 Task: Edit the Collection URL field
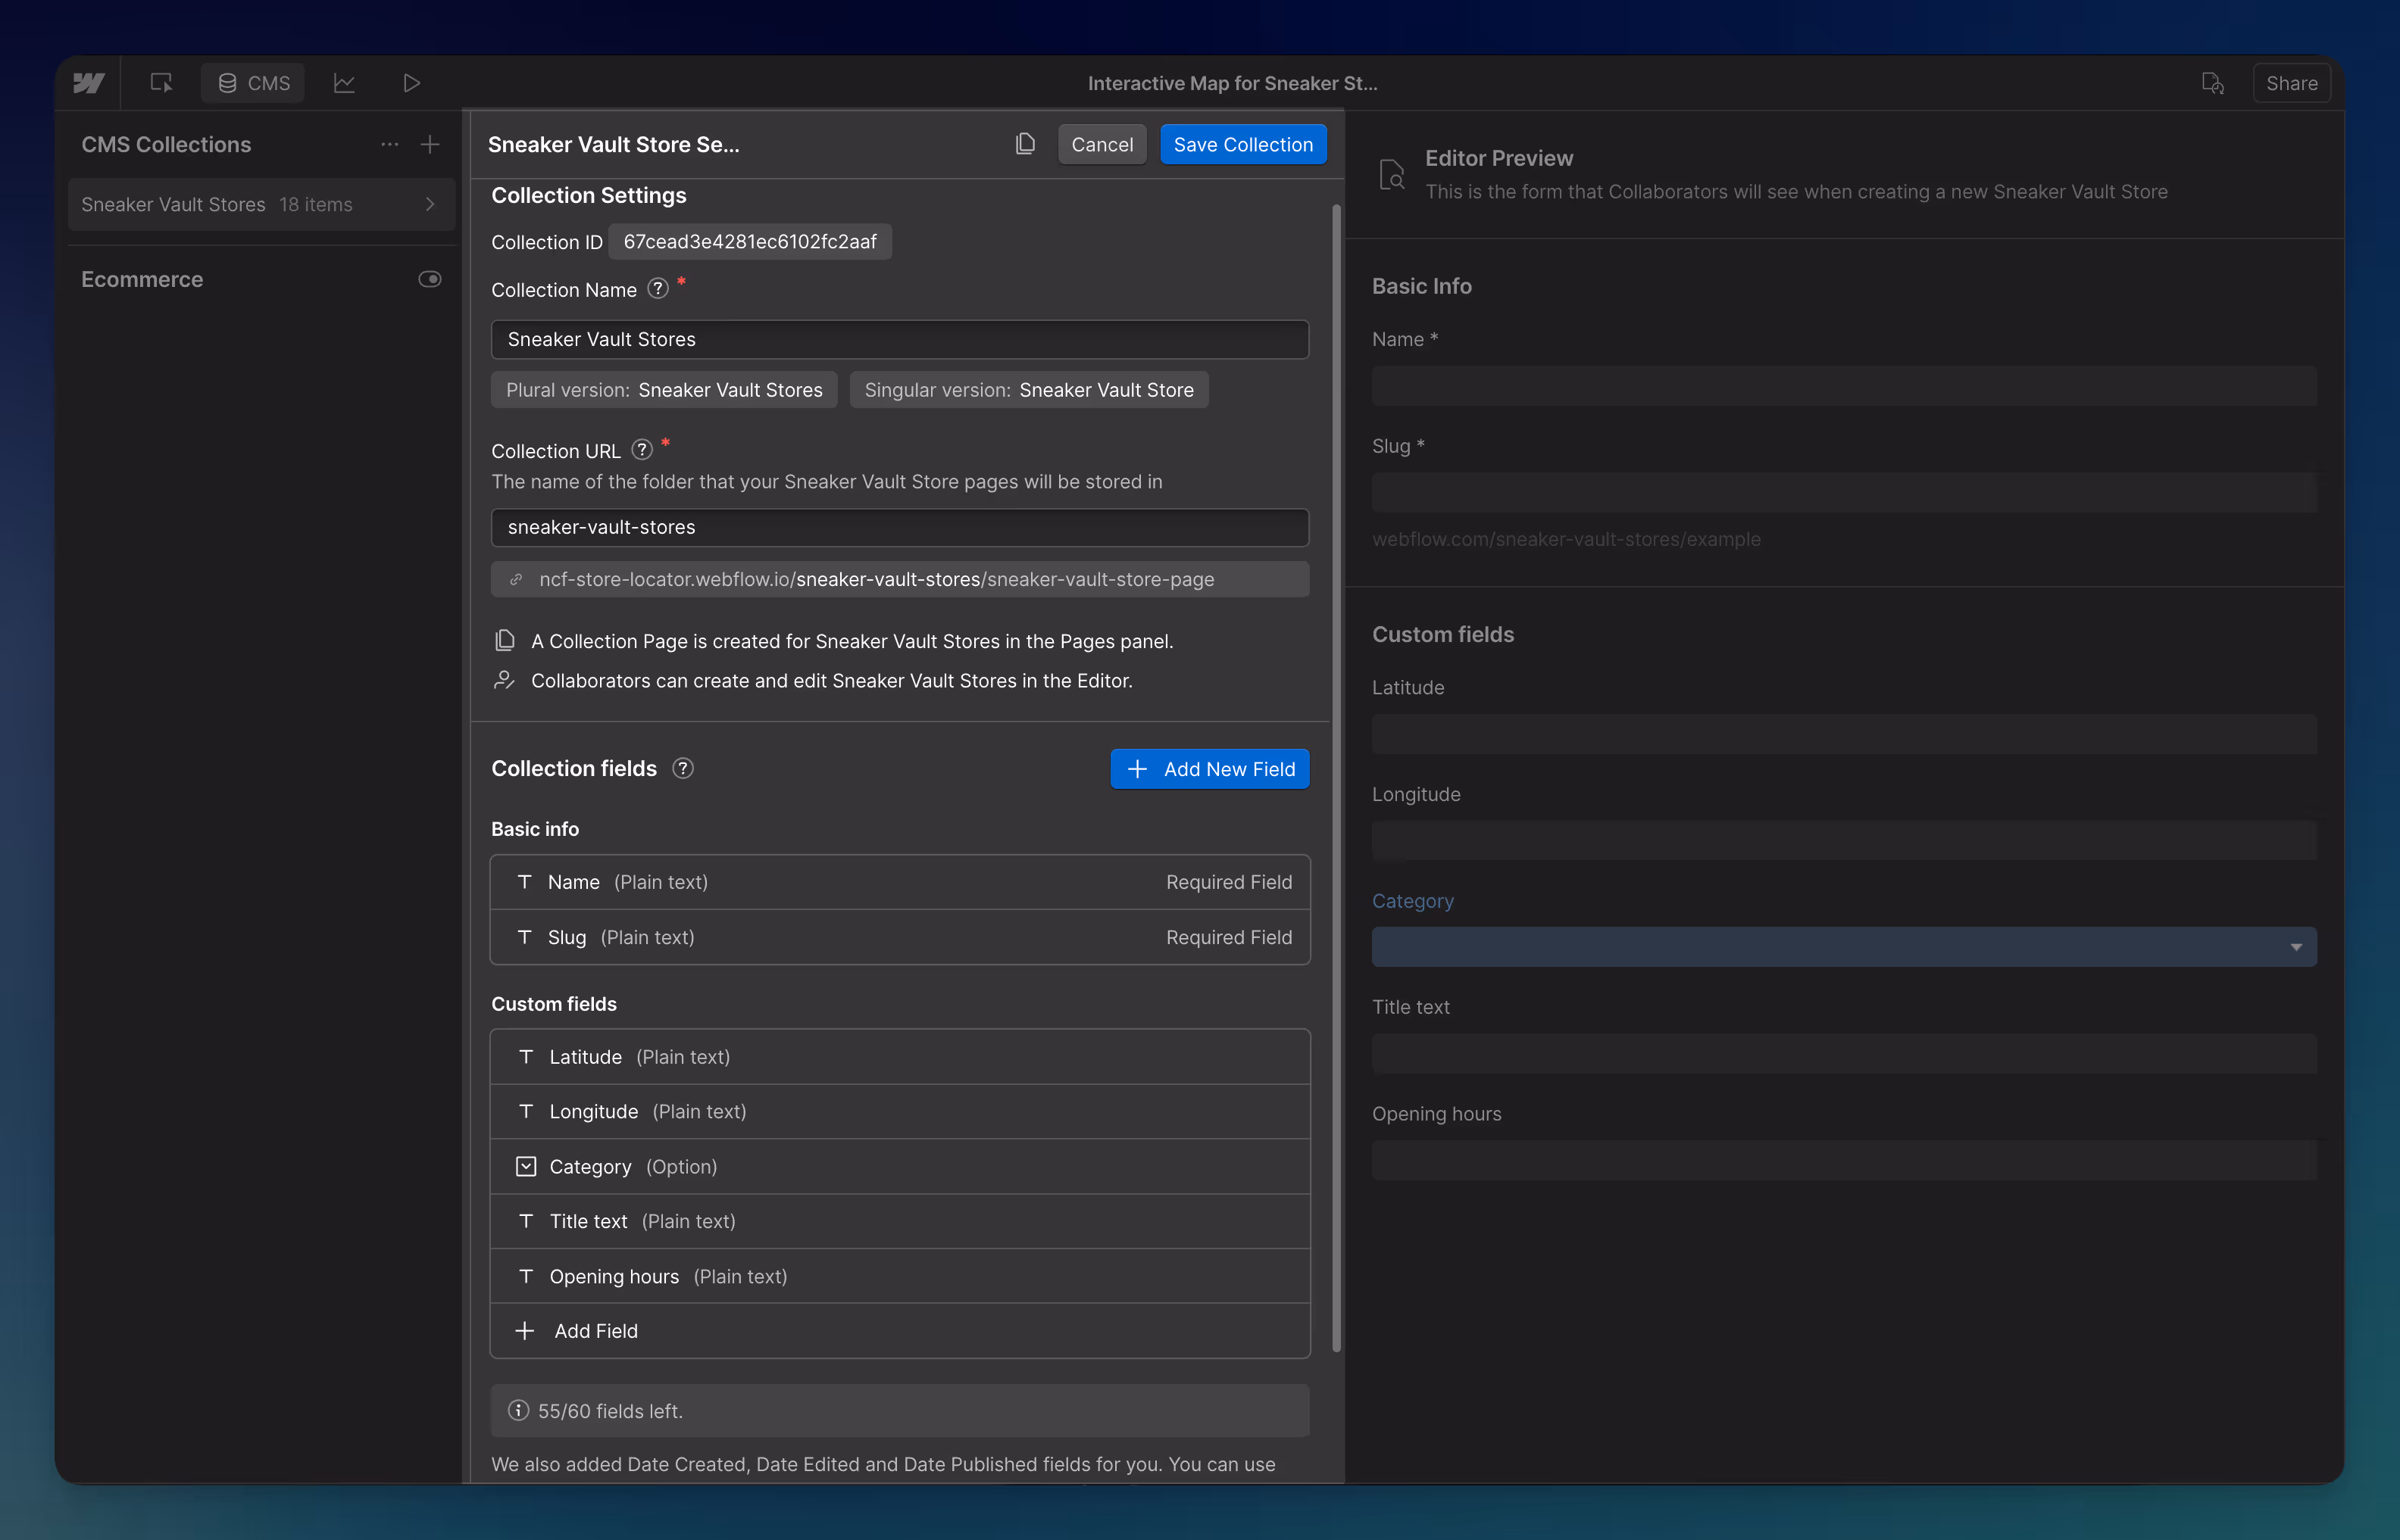[x=899, y=527]
